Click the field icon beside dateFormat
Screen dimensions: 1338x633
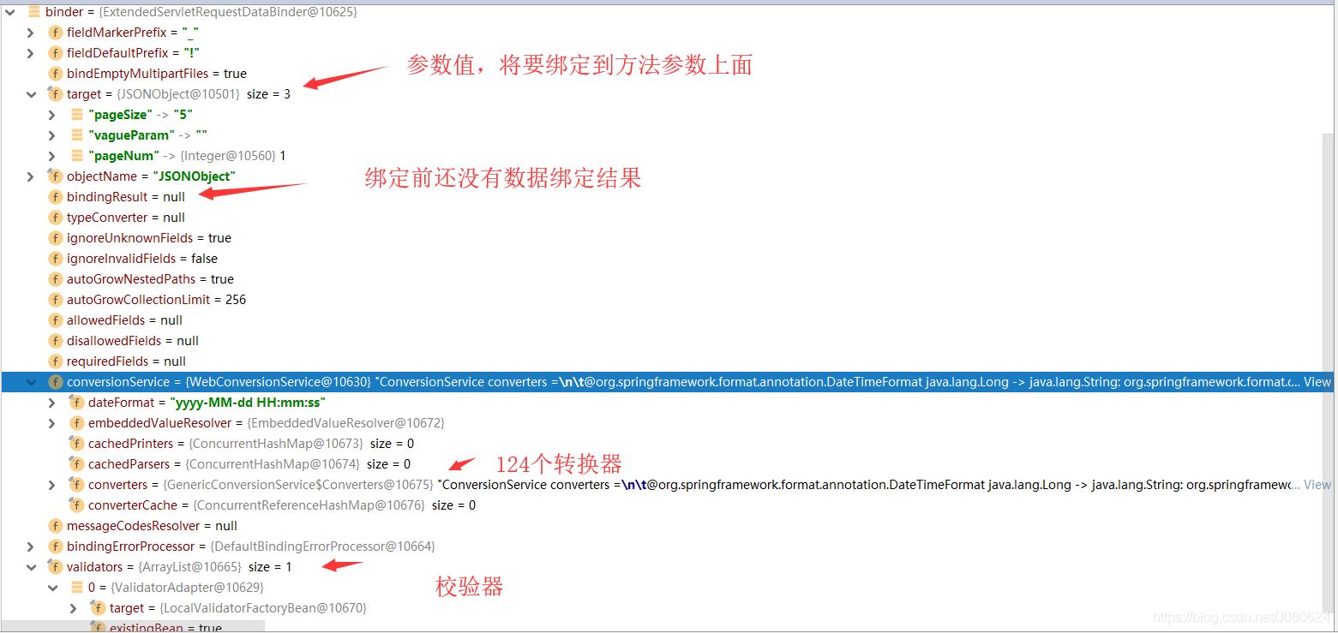tap(76, 403)
